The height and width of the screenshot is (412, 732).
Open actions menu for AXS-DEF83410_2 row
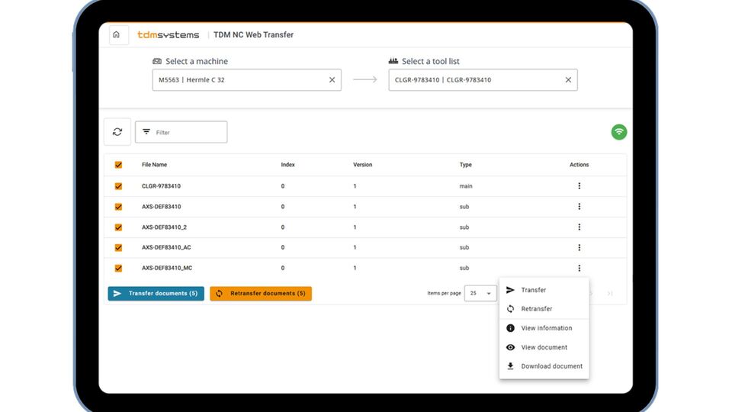[x=579, y=227]
